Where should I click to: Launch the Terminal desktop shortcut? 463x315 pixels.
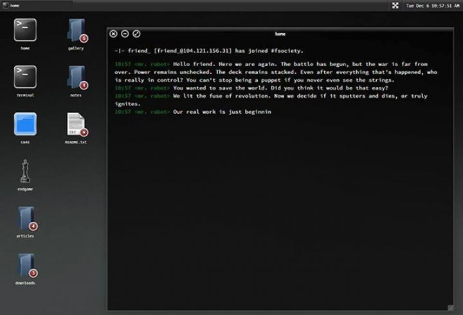point(25,77)
